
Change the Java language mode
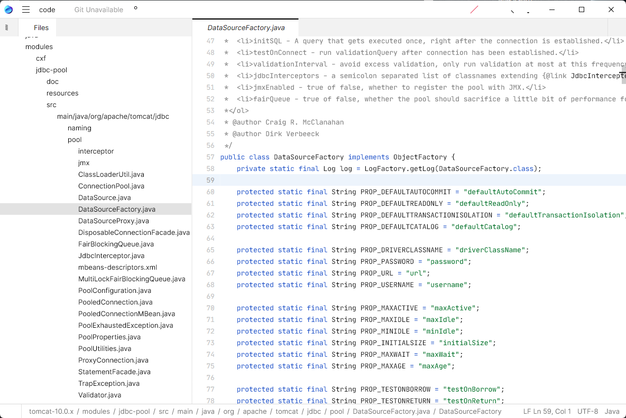612,411
